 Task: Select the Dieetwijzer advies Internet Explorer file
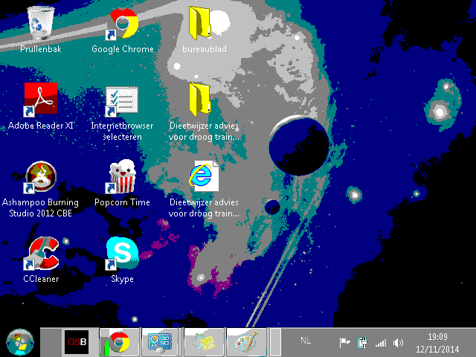tap(204, 177)
